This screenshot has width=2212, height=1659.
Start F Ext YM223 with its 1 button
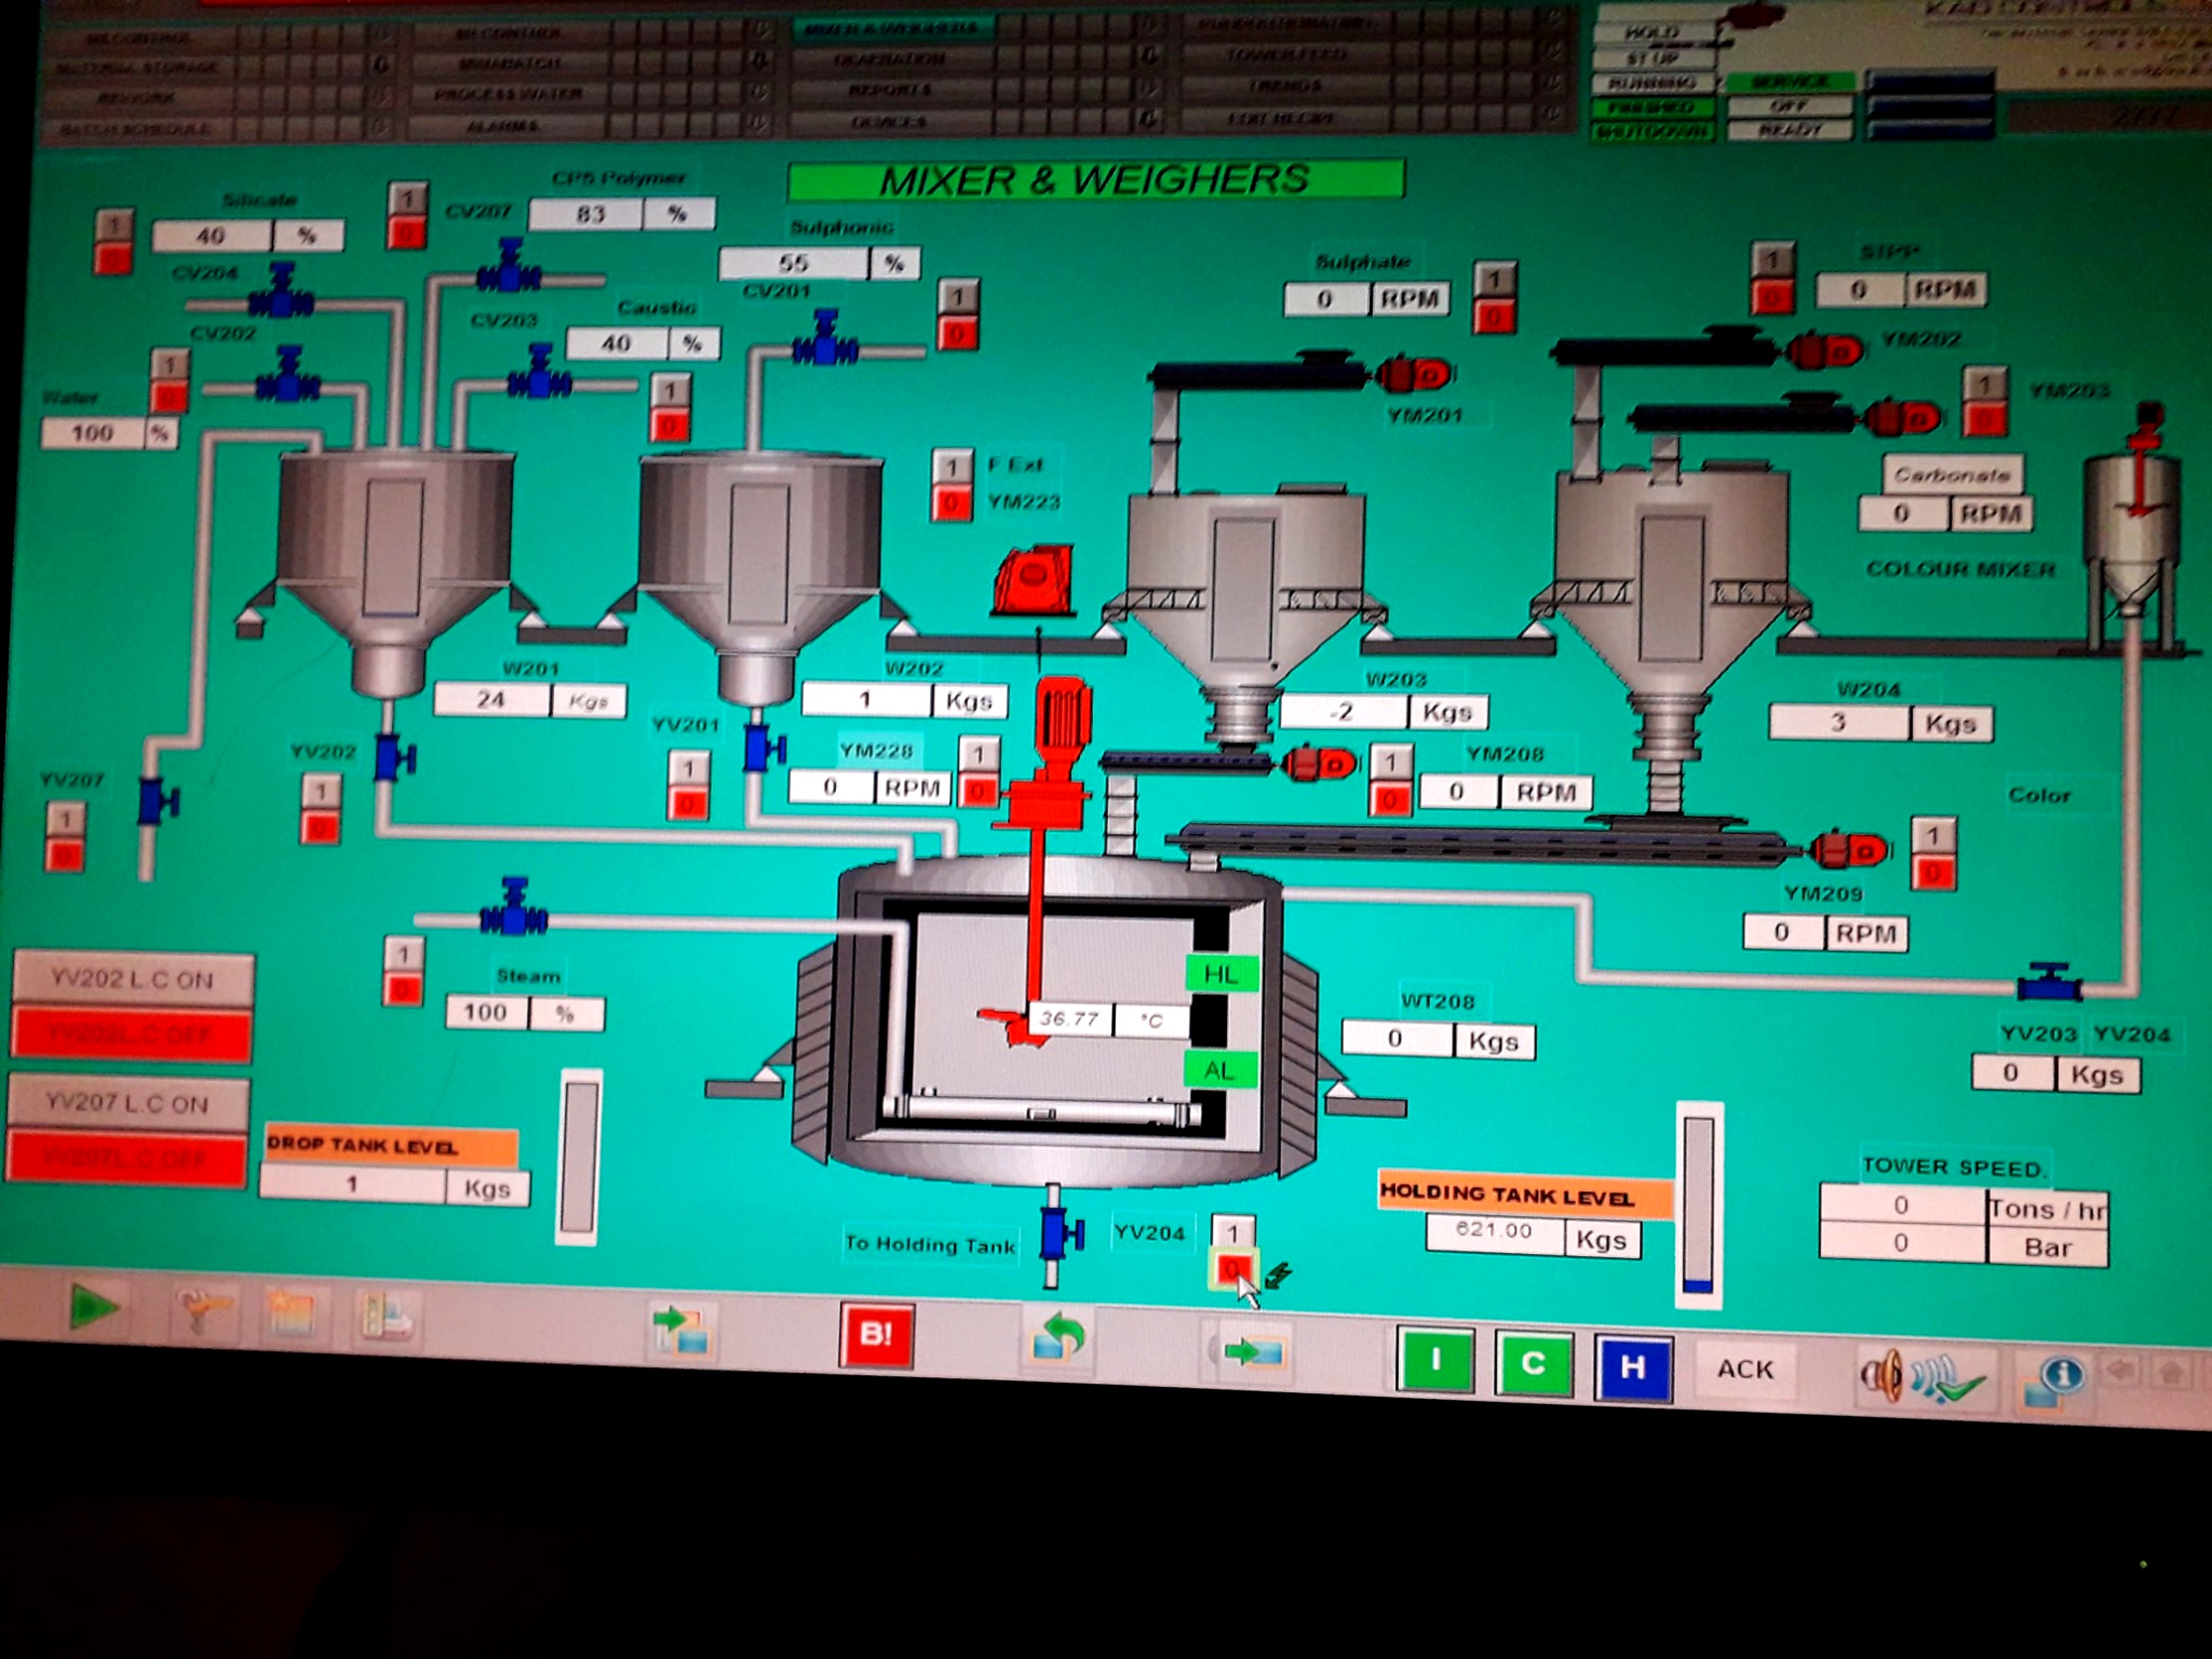pos(952,467)
